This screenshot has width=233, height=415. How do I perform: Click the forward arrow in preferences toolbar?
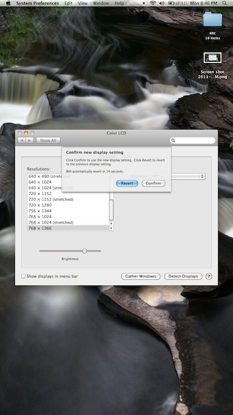tap(29, 140)
